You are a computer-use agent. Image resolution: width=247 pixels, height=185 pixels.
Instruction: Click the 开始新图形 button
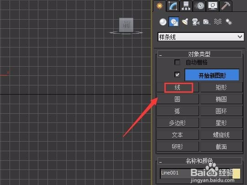212,75
